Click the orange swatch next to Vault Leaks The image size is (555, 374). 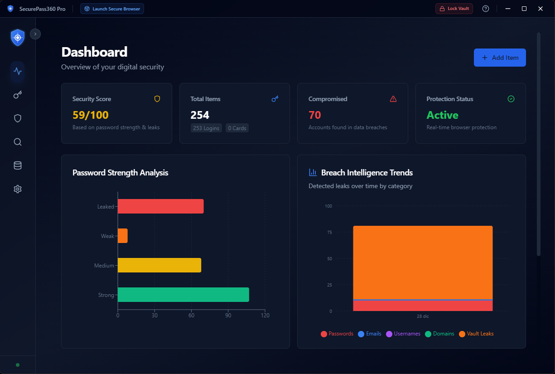(462, 334)
